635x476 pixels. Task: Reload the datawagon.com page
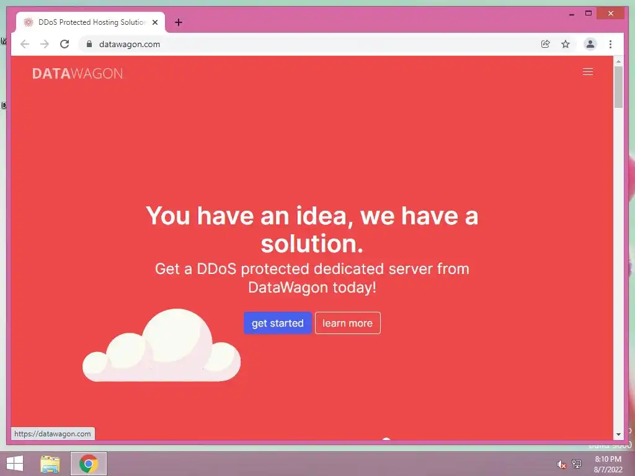64,44
